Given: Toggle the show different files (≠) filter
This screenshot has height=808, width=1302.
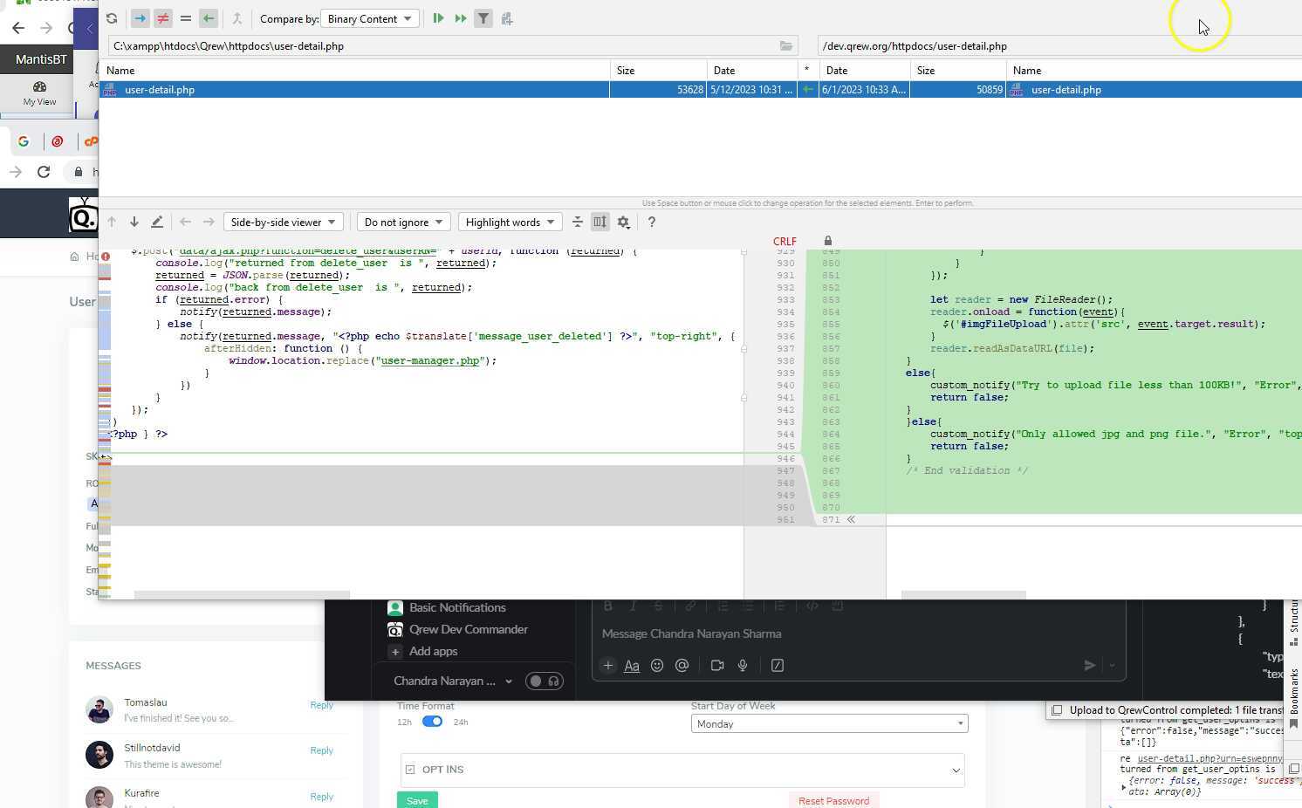Looking at the screenshot, I should pos(163,18).
